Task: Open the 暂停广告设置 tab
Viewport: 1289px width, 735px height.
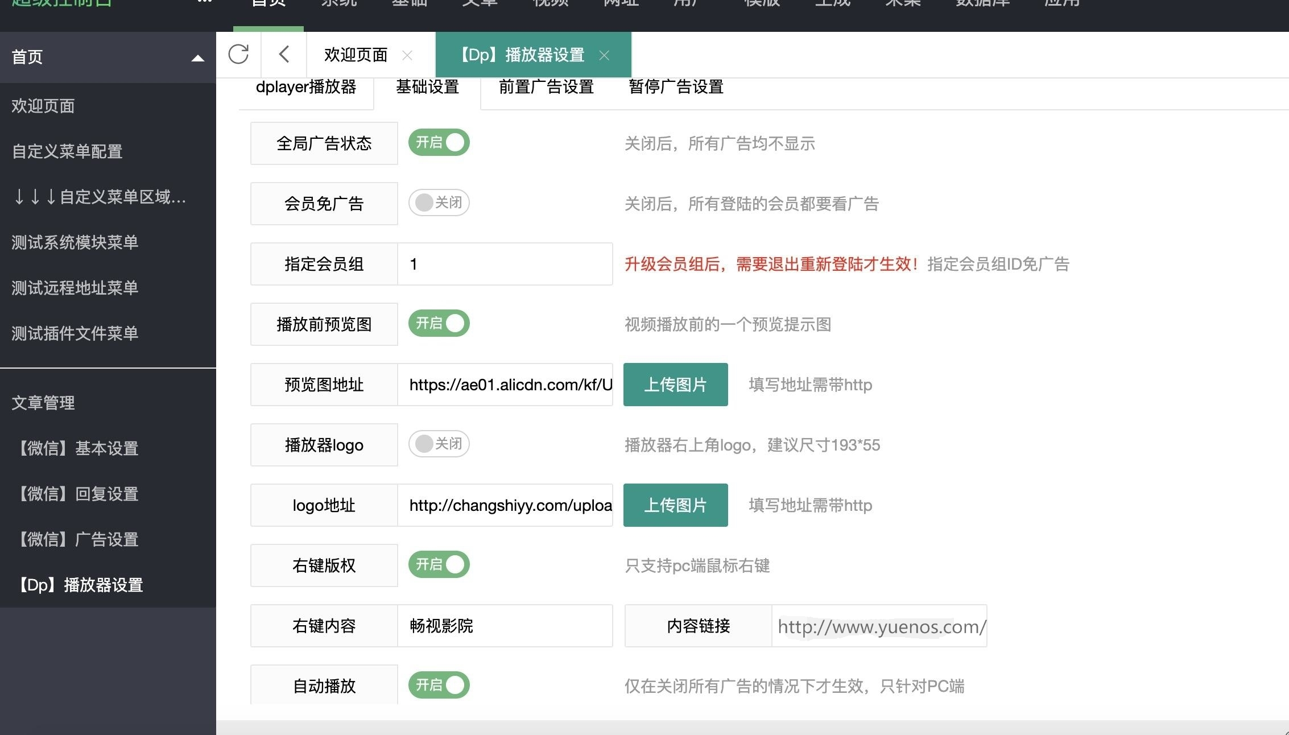Action: tap(676, 87)
